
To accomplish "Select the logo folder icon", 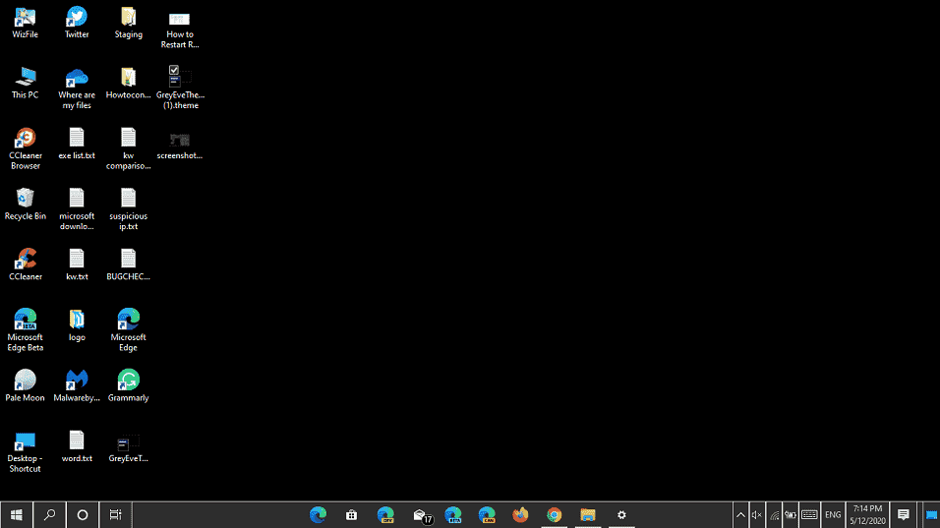I will pos(77,326).
